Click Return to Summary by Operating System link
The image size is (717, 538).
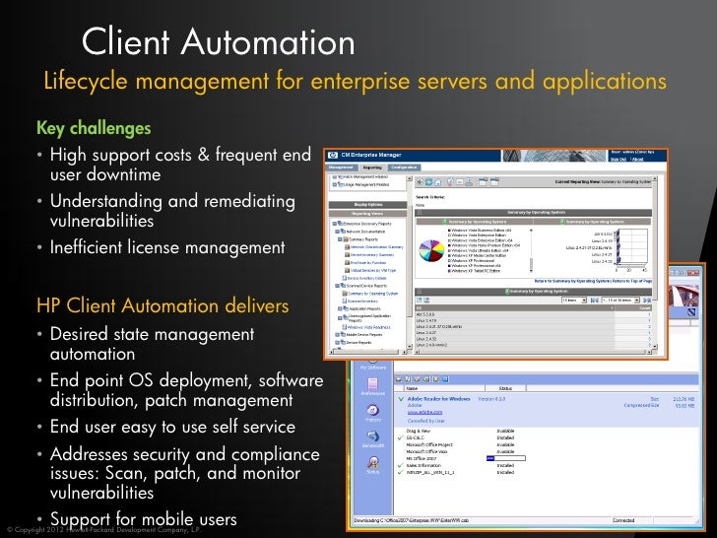click(572, 281)
